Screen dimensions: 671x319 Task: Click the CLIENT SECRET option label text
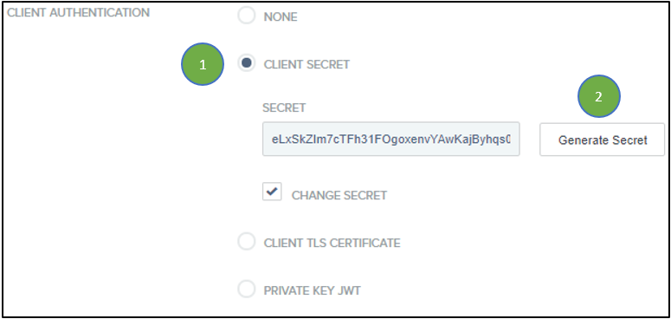(x=306, y=65)
